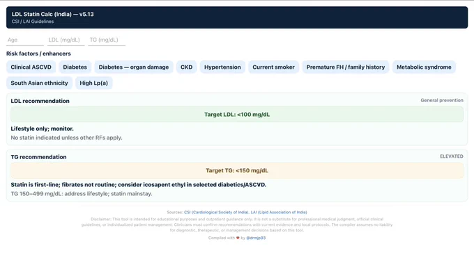The width and height of the screenshot is (474, 262).
Task: Click the Risk factors / enhancers heading
Action: pos(39,54)
